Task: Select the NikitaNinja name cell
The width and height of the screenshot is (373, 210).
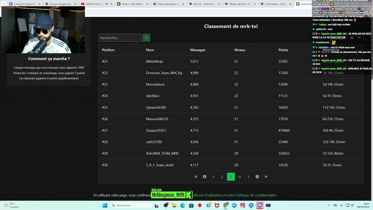Action: click(x=154, y=62)
